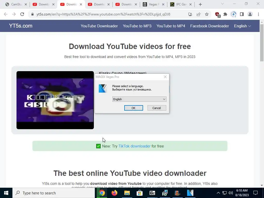
Task: Open a new Chrome tab
Action: 200,5
